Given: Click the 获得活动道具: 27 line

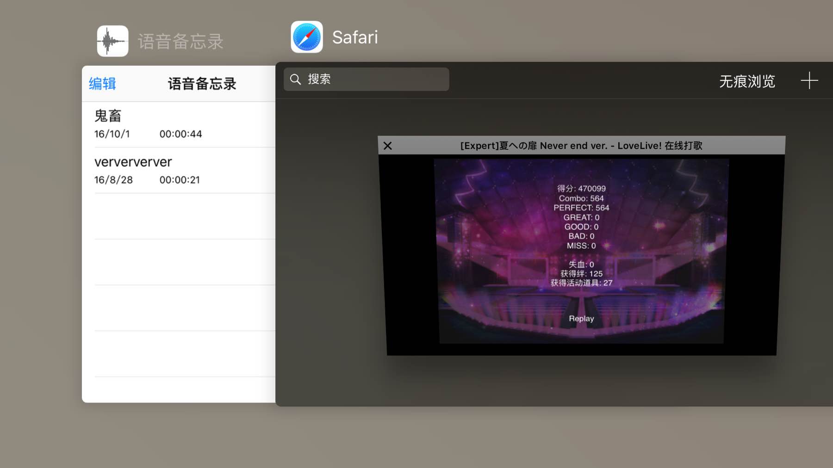Looking at the screenshot, I should tap(581, 283).
